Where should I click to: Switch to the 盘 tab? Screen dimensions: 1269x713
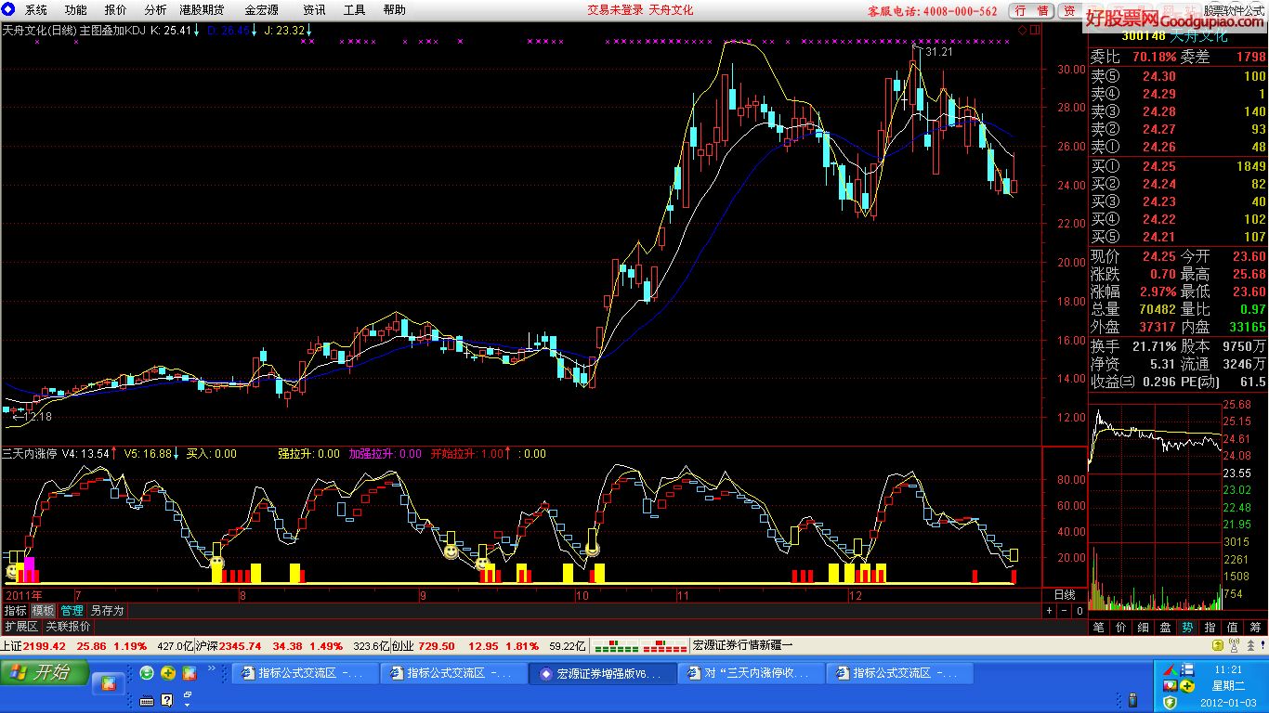[1166, 628]
